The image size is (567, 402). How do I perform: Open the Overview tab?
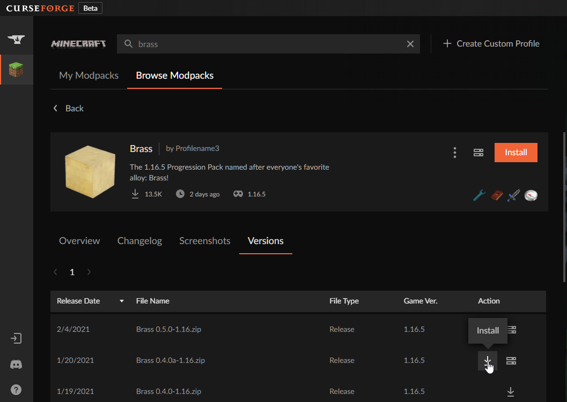pos(79,241)
